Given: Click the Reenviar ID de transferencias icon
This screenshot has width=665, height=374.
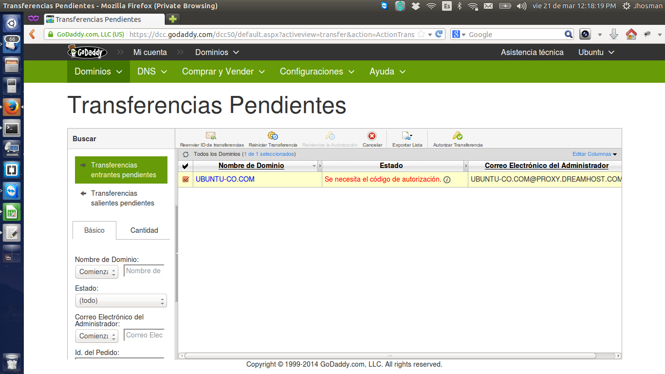Looking at the screenshot, I should pos(211,136).
